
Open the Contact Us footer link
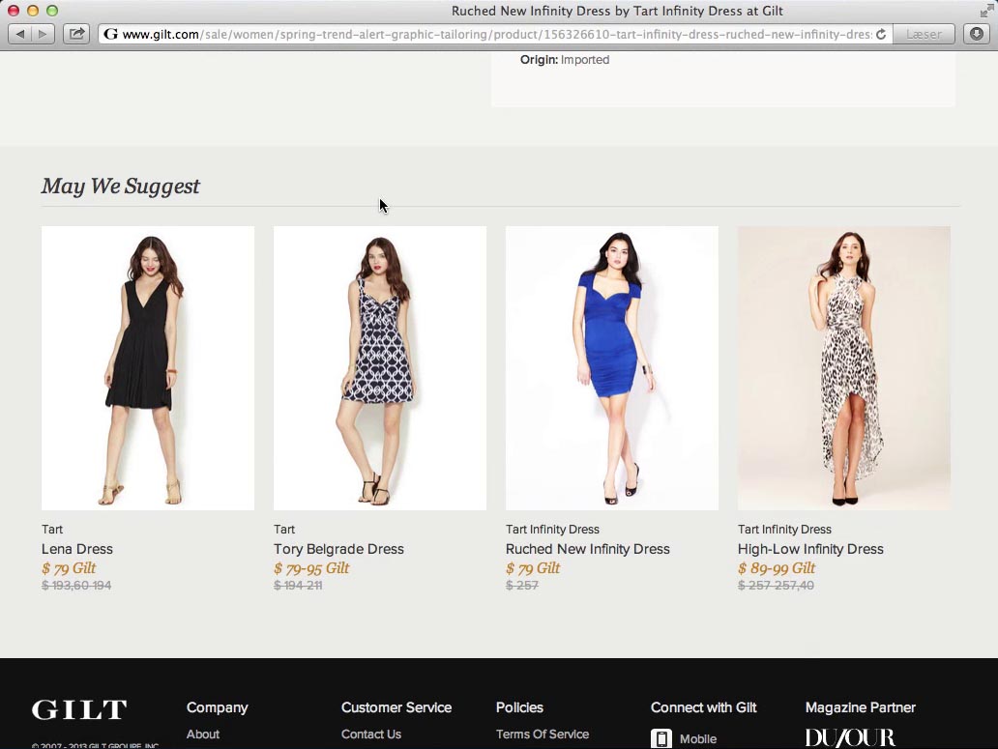(x=371, y=735)
